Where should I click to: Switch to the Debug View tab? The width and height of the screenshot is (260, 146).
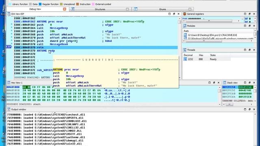pos(35,9)
